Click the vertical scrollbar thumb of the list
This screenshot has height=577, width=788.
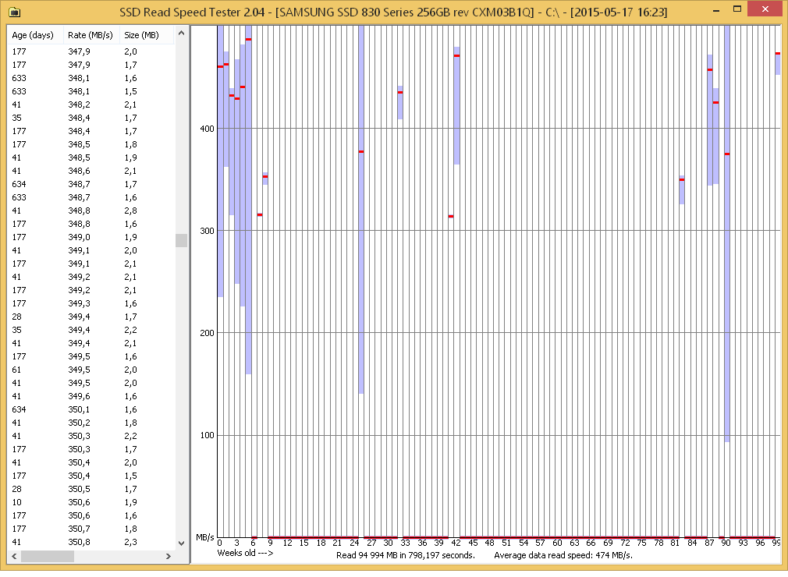[182, 240]
